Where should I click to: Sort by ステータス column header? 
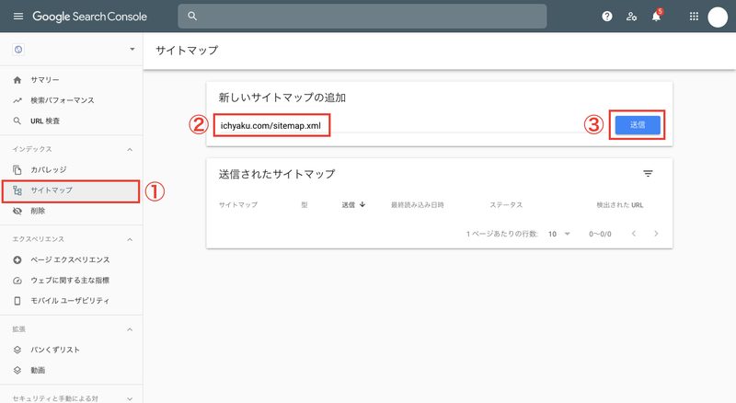[x=506, y=205]
